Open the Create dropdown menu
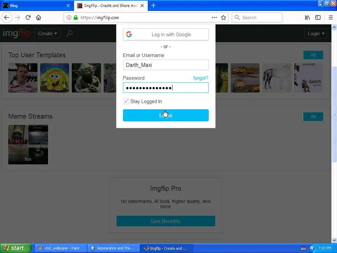Screen dimensions: 337x253 point(47,34)
